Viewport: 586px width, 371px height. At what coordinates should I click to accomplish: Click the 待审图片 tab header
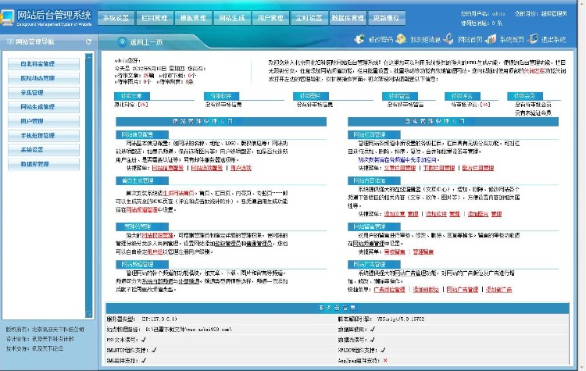(310, 96)
